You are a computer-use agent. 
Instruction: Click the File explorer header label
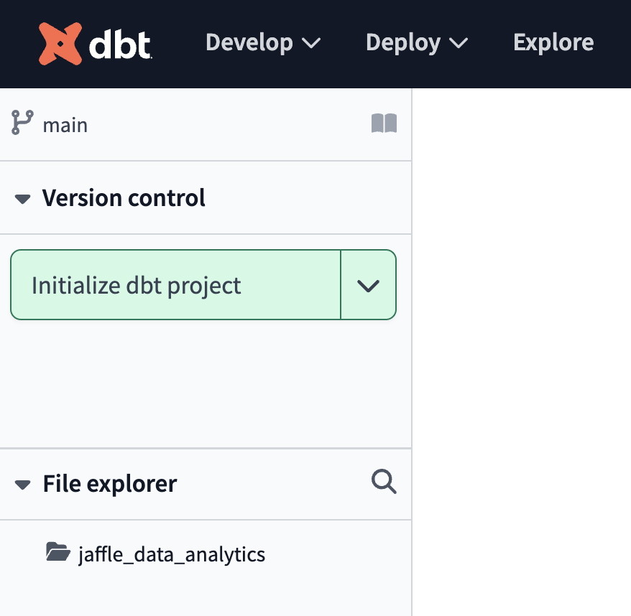pyautogui.click(x=109, y=484)
